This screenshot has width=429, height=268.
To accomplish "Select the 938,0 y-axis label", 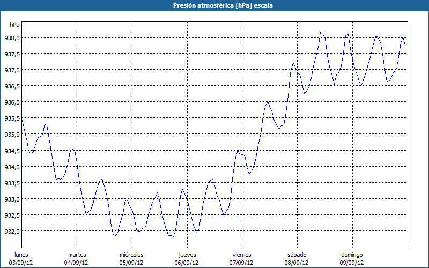I will coord(12,38).
